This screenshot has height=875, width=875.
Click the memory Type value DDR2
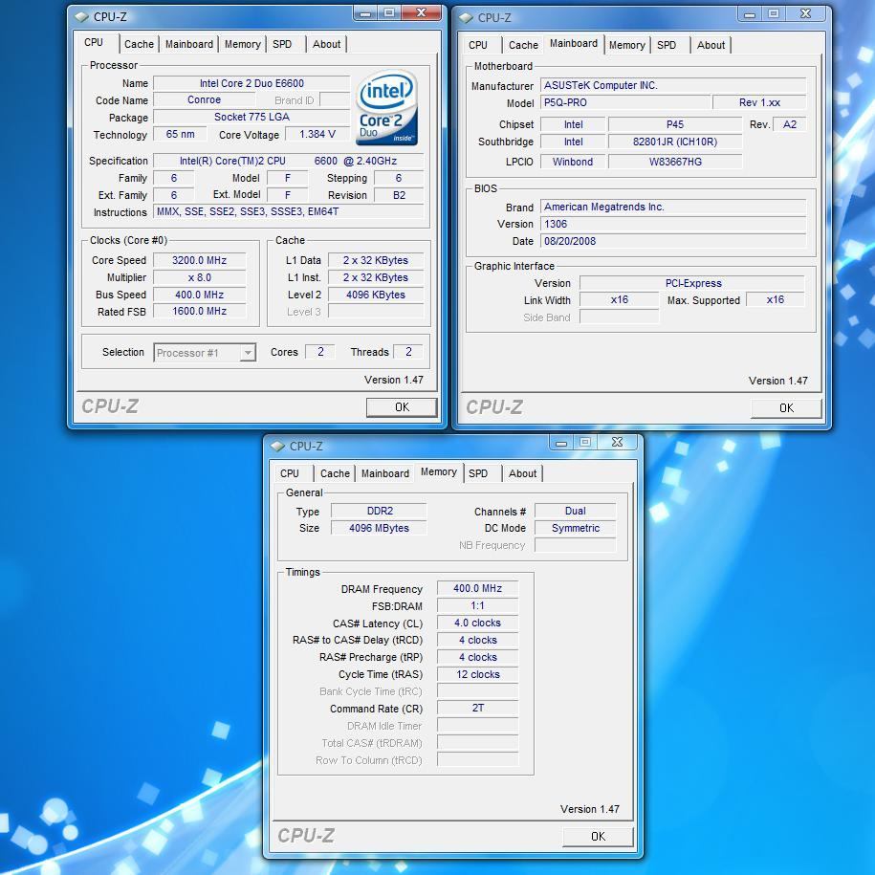click(x=380, y=512)
